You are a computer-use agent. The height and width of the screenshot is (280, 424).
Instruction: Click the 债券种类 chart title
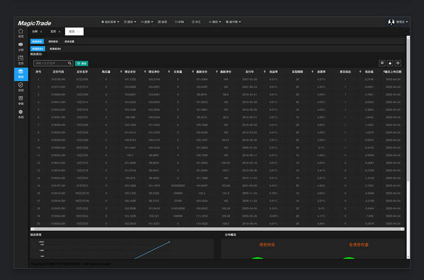coord(267,244)
